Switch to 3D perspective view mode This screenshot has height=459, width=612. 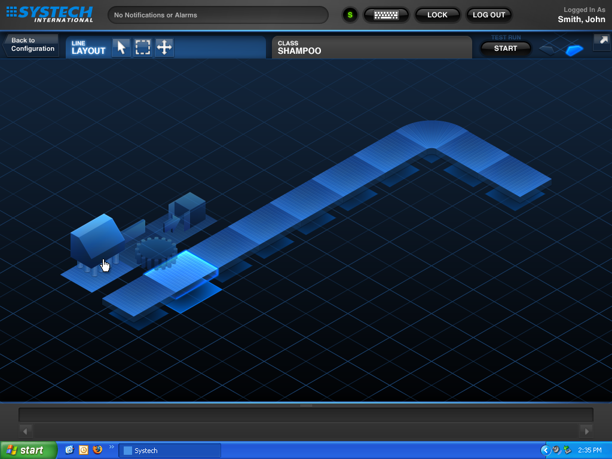tap(574, 50)
